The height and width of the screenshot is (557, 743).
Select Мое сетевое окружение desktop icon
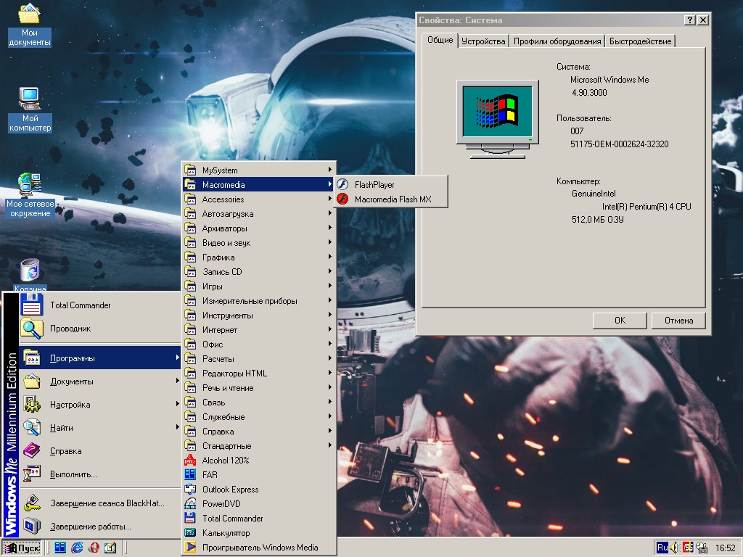point(30,195)
